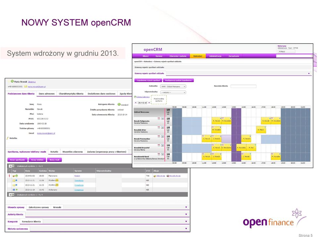Switch to the Dane adresowe tab
Viewport: 318px width, 237px height.
pyautogui.click(x=47, y=94)
